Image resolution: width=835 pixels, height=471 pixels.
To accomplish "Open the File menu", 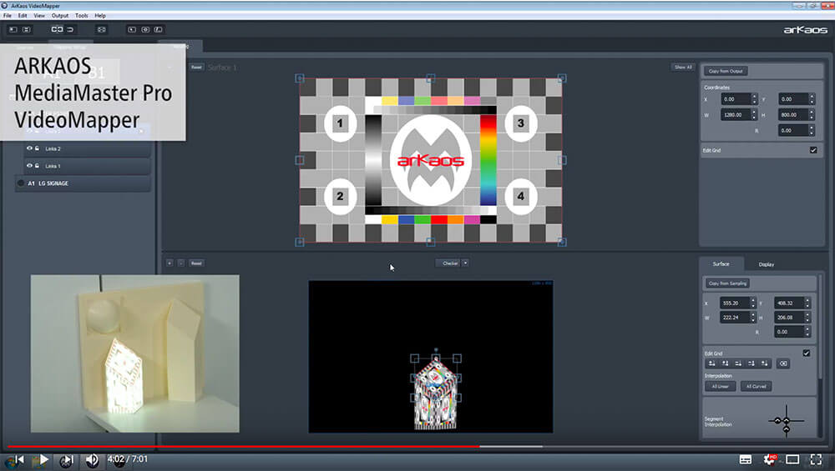I will tap(8, 15).
